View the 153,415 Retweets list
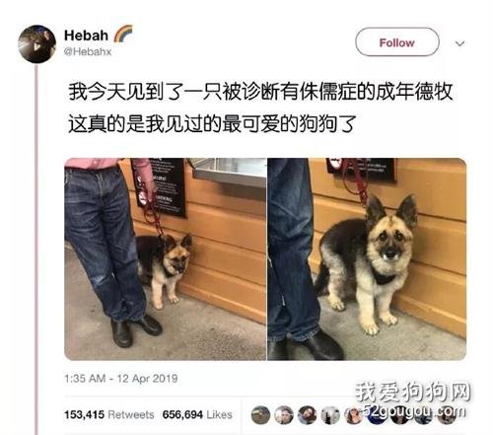The image size is (493, 435). click(x=109, y=414)
